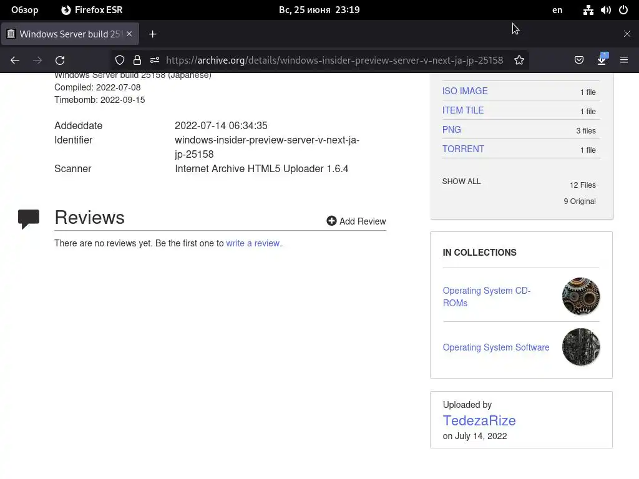The height and width of the screenshot is (479, 639).
Task: Open the PNG download option
Action: click(x=452, y=130)
